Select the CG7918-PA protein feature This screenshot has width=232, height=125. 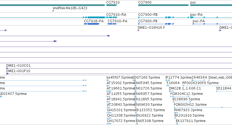[92, 24]
